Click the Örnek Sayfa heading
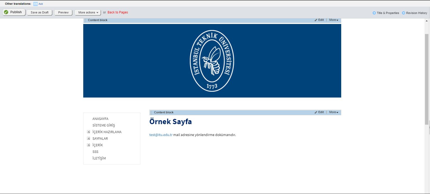The image size is (430, 194). 170,122
